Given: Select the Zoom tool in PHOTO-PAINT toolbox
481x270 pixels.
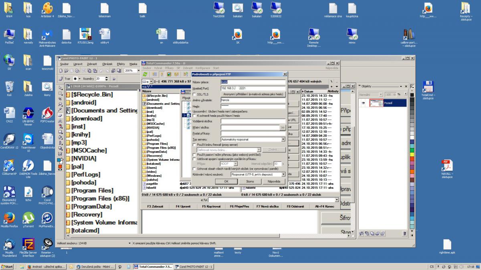Looking at the screenshot, I should pos(60,104).
